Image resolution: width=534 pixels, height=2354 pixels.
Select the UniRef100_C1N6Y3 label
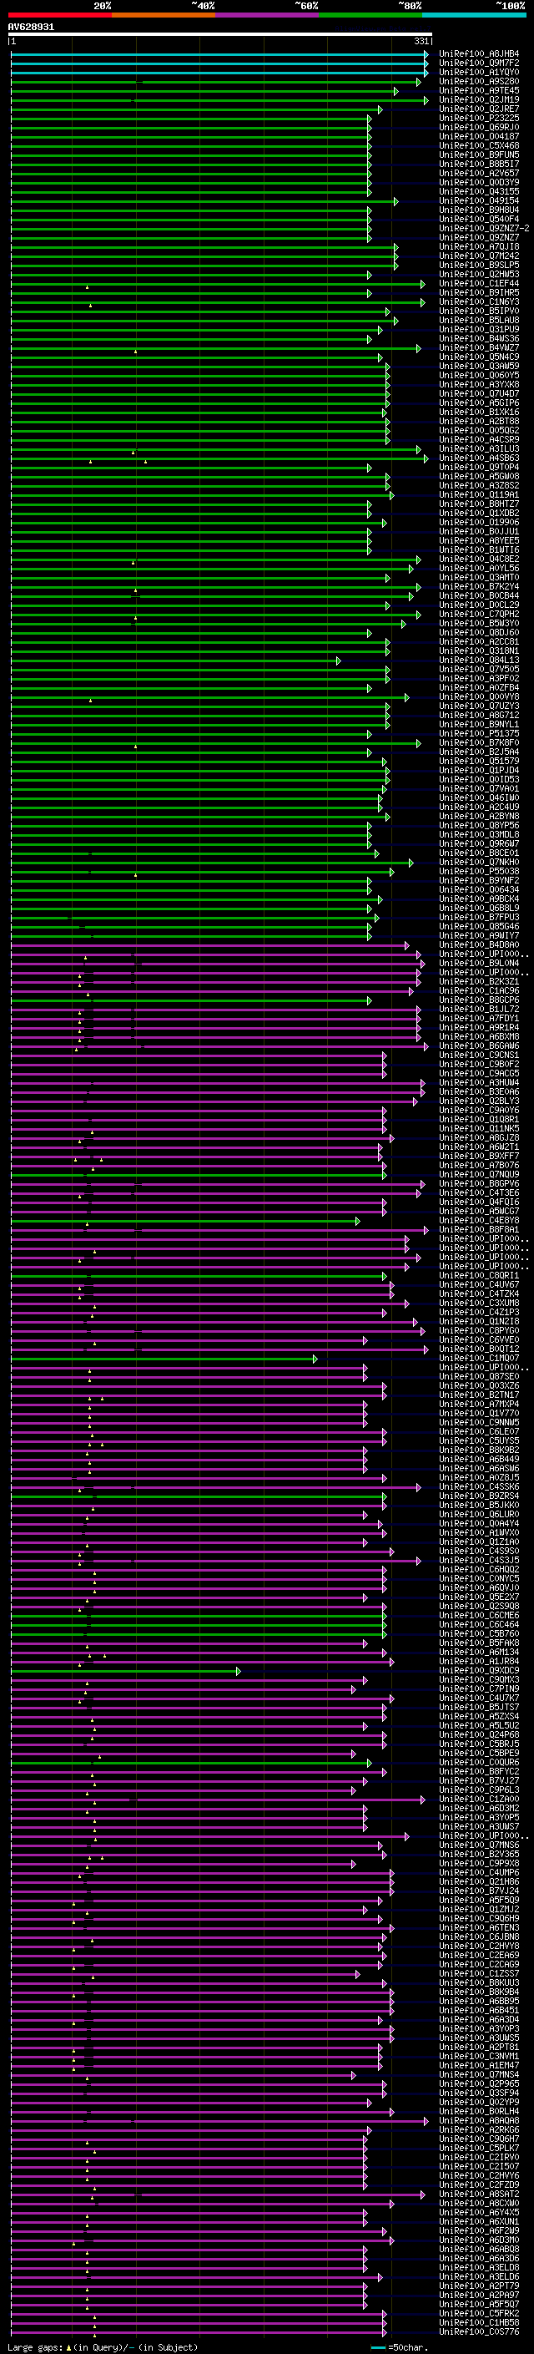click(478, 301)
